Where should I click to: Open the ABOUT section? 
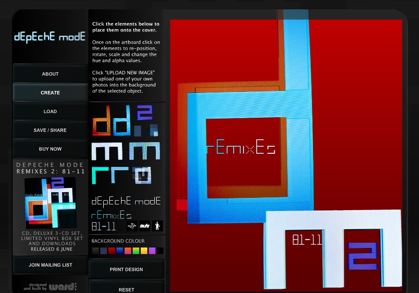[50, 74]
